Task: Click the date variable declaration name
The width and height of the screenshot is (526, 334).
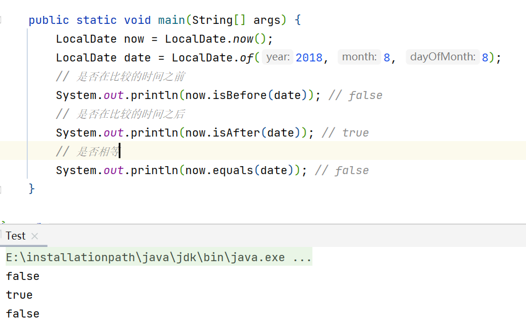Action: (x=137, y=58)
